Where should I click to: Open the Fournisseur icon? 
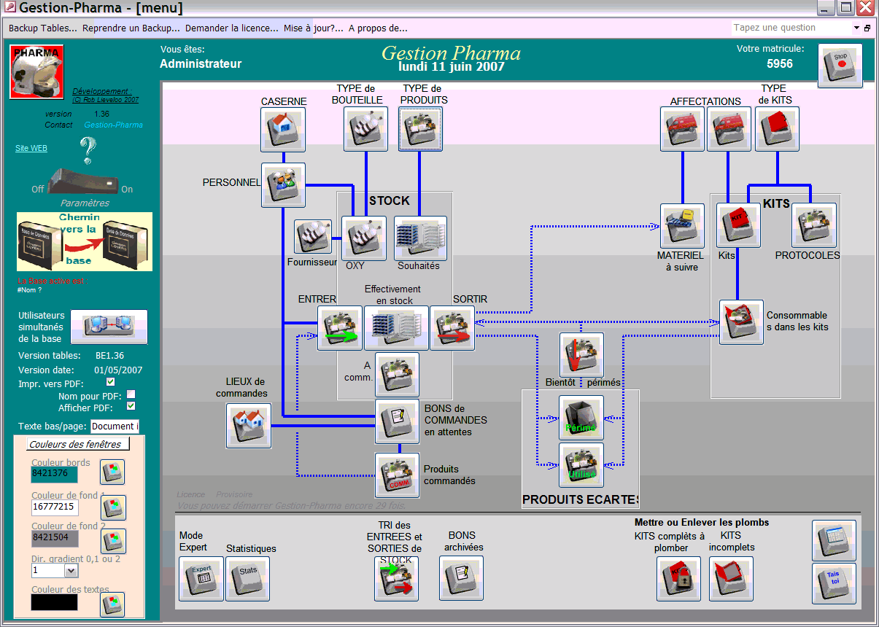pos(313,237)
